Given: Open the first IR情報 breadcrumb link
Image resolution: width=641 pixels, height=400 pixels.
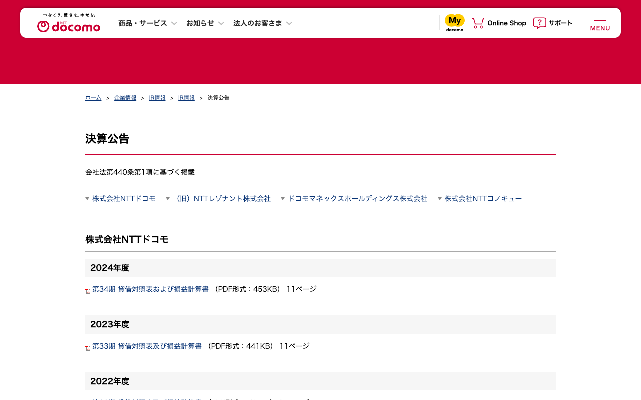Looking at the screenshot, I should (x=157, y=98).
